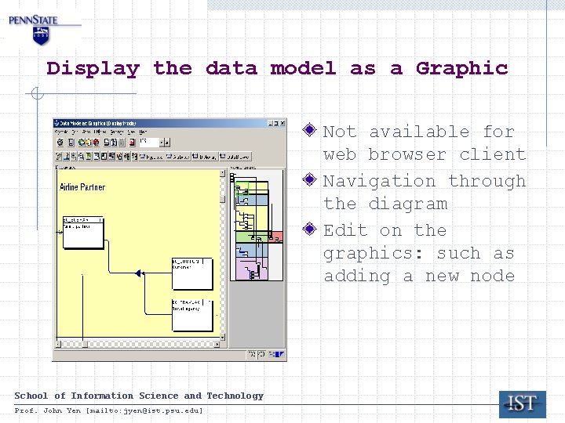Click the green viewport rectangle in navigator
Image resolution: width=565 pixels, height=423 pixels.
coord(242,189)
